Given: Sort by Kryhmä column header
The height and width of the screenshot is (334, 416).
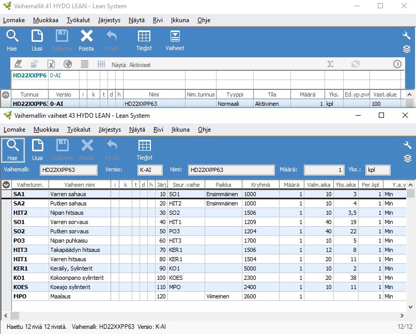Looking at the screenshot, I should (260, 185).
